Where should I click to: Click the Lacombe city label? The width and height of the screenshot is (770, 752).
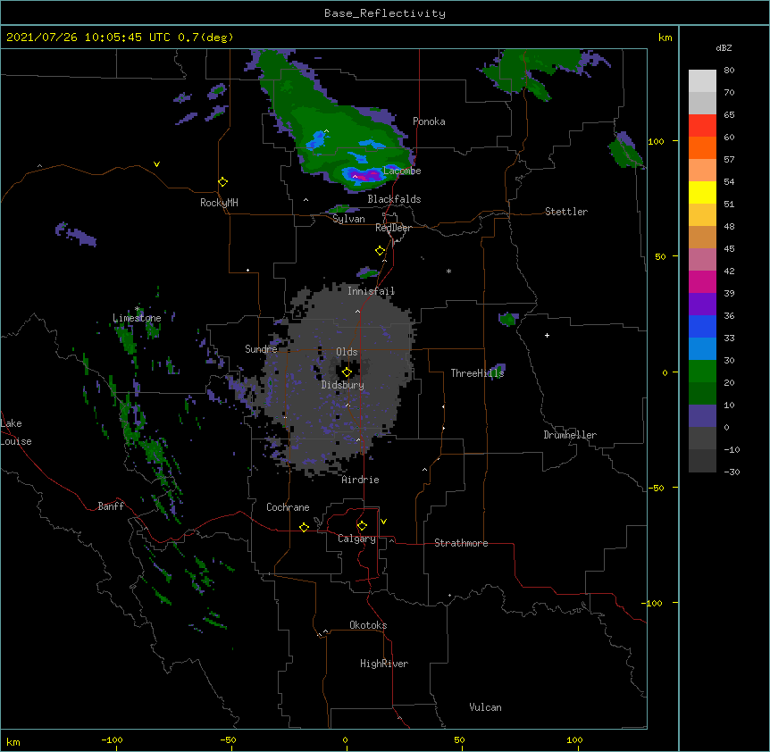(402, 171)
